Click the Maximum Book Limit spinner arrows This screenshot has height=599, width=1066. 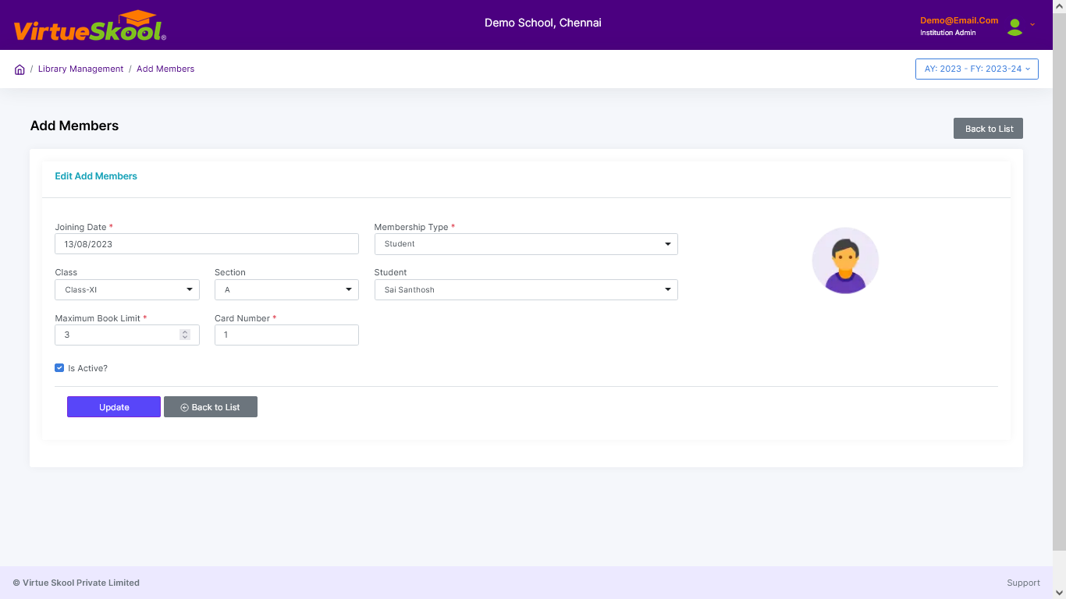pos(185,335)
